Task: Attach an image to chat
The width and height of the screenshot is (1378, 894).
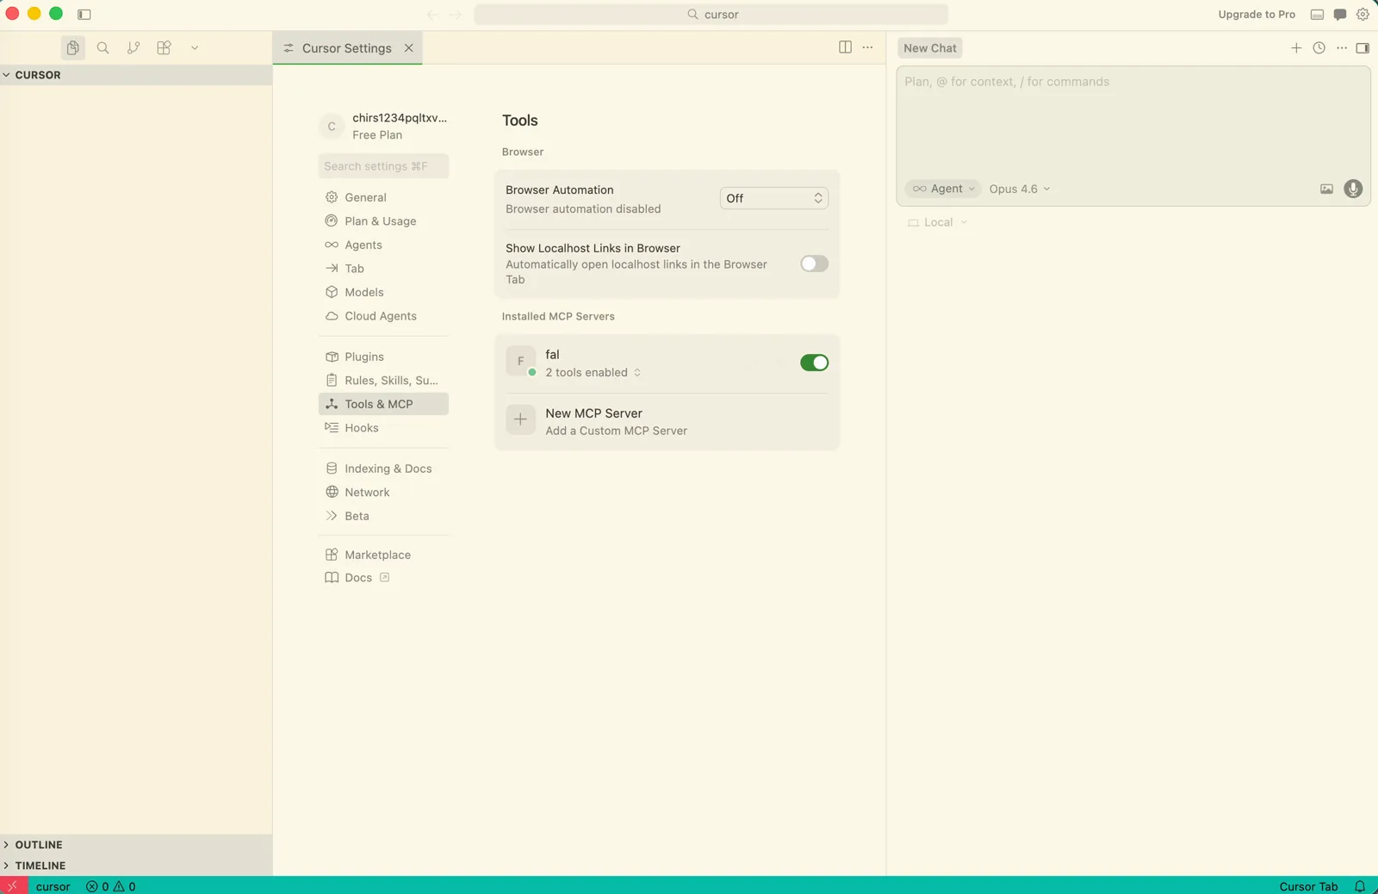Action: pyautogui.click(x=1326, y=189)
